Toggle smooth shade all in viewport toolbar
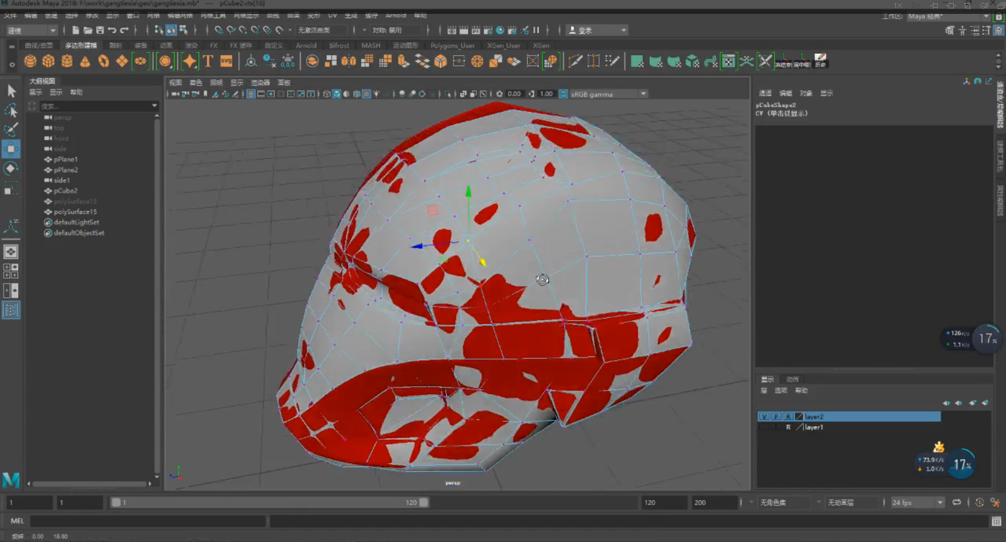 point(337,94)
